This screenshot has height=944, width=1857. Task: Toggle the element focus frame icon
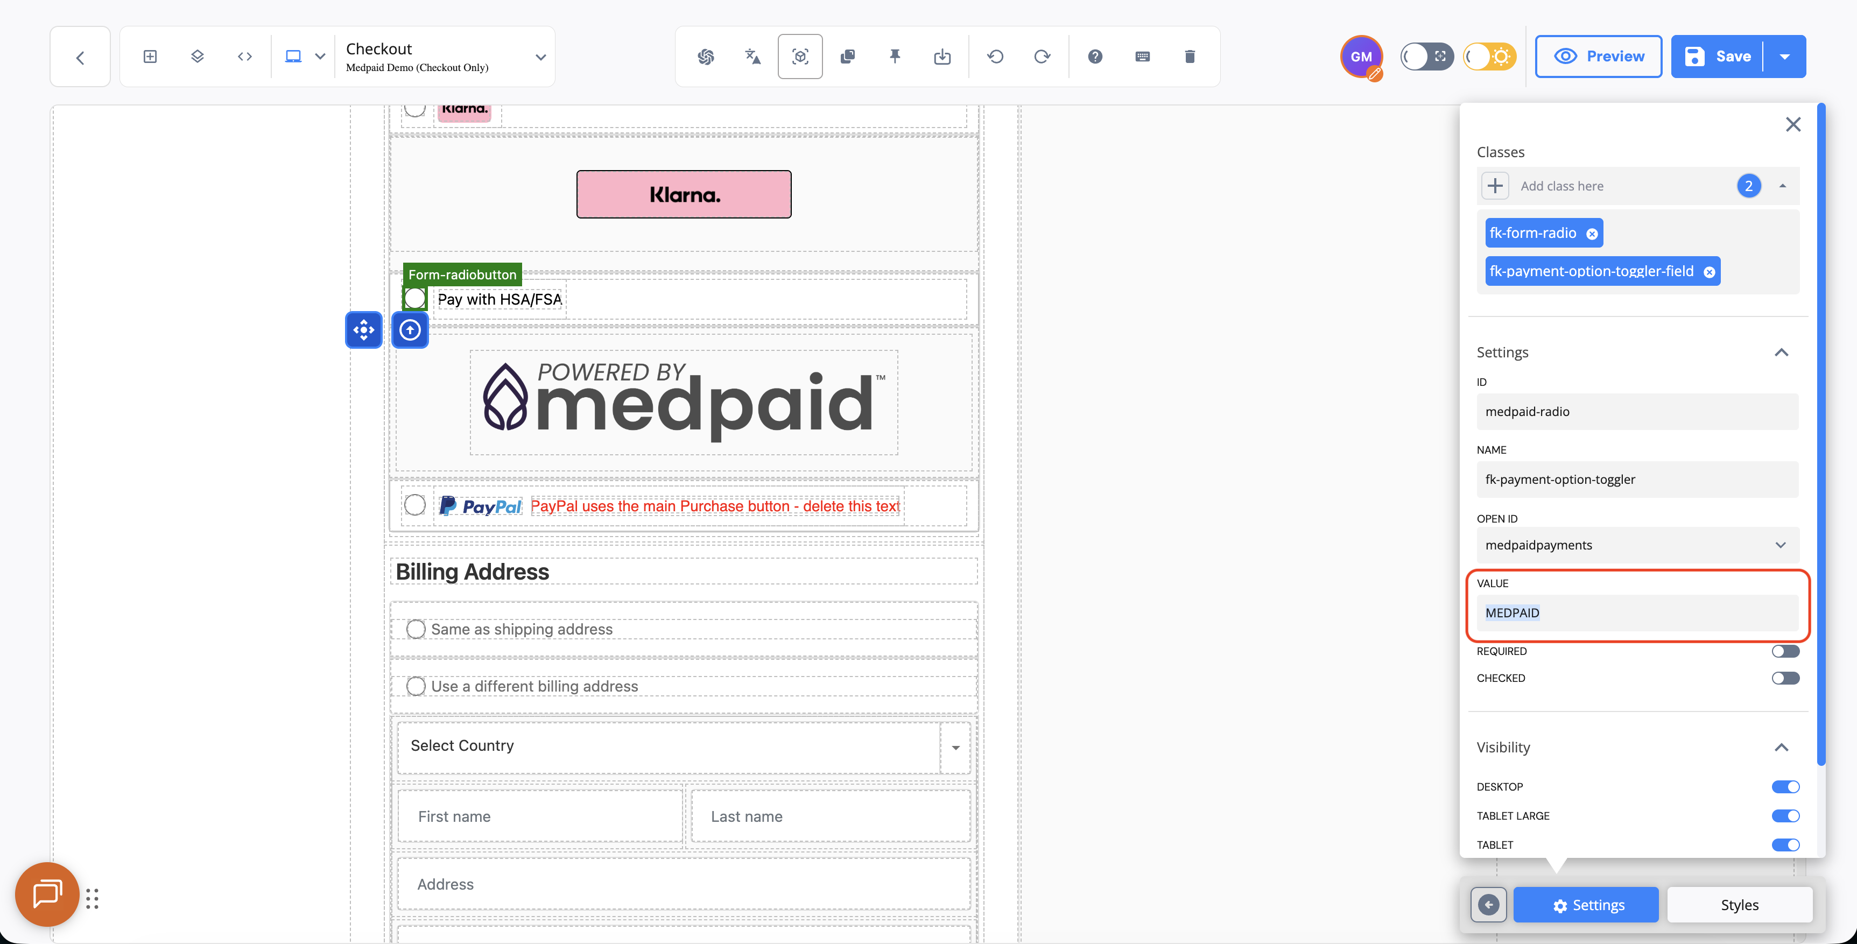point(800,56)
